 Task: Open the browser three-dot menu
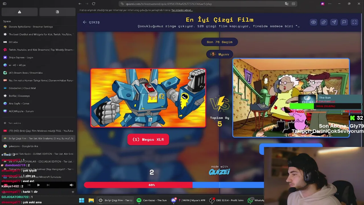[x=330, y=4]
